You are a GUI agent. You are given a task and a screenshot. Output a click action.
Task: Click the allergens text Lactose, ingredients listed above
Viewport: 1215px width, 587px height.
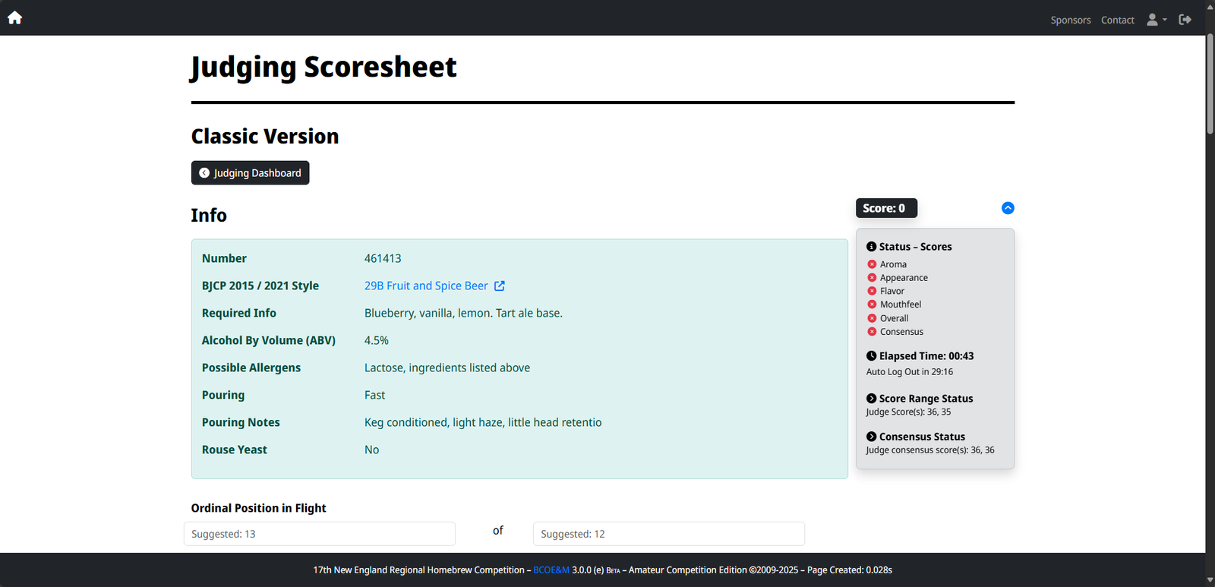click(x=447, y=368)
